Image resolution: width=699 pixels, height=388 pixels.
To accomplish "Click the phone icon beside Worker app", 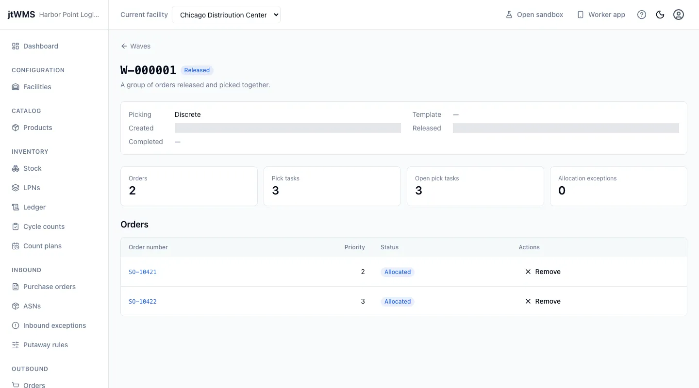I will point(581,15).
